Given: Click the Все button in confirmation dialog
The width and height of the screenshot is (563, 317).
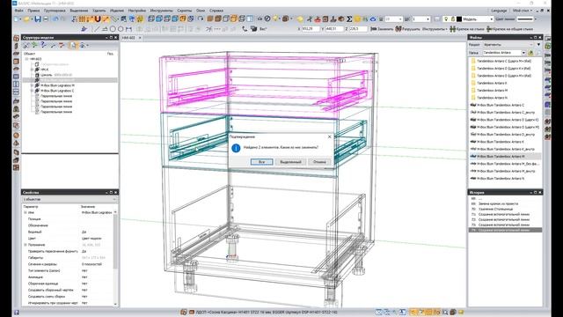Looking at the screenshot, I should [261, 162].
